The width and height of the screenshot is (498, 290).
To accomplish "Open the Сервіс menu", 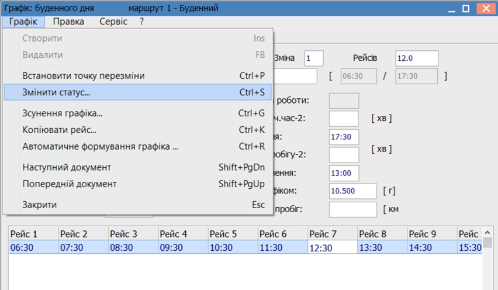I will click(113, 22).
